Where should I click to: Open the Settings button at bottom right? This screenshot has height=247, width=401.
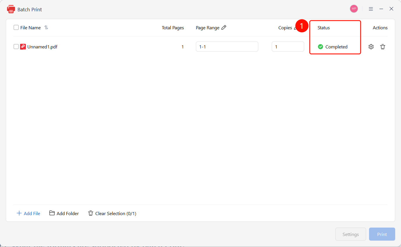tap(351, 234)
